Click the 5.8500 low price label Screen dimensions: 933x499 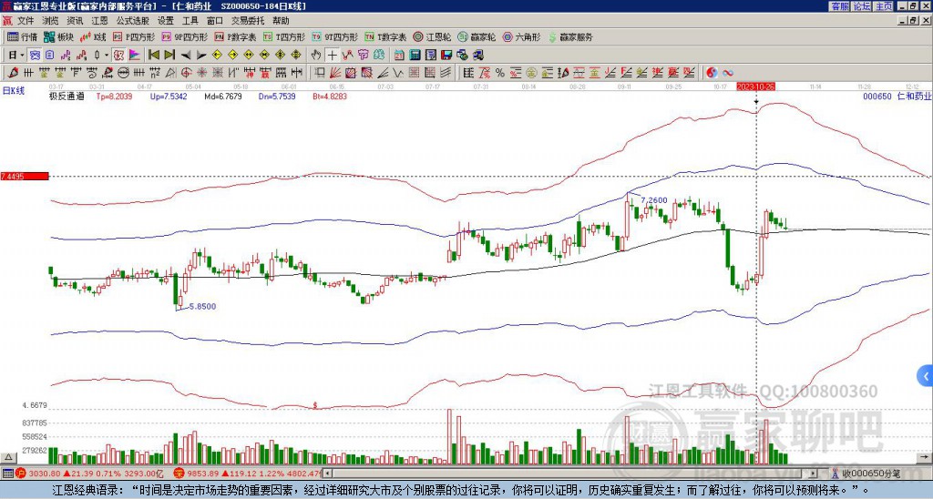[203, 306]
